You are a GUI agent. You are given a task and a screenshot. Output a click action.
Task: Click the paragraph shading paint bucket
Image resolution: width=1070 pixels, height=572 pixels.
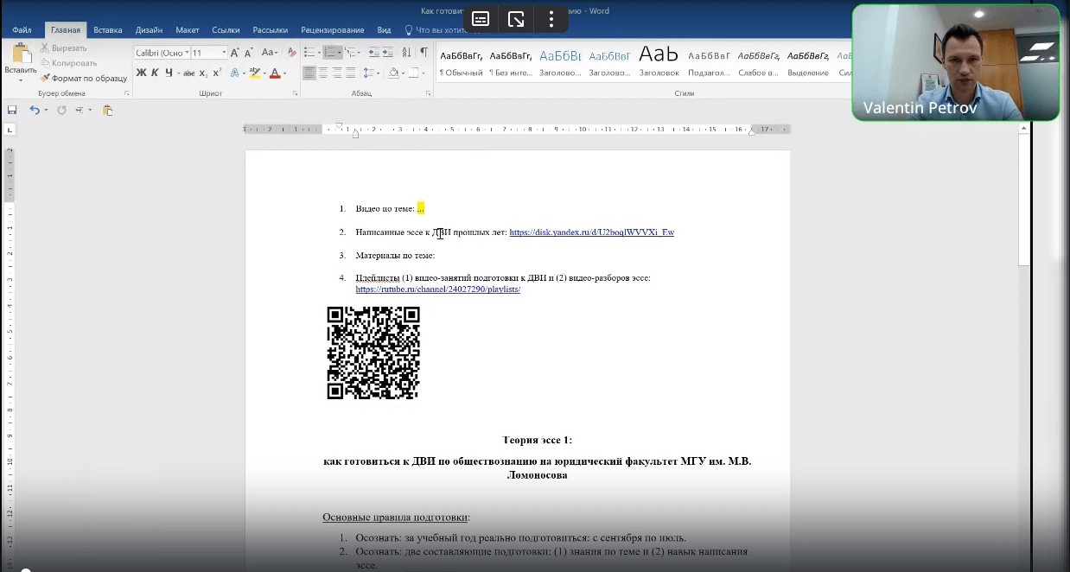[393, 73]
